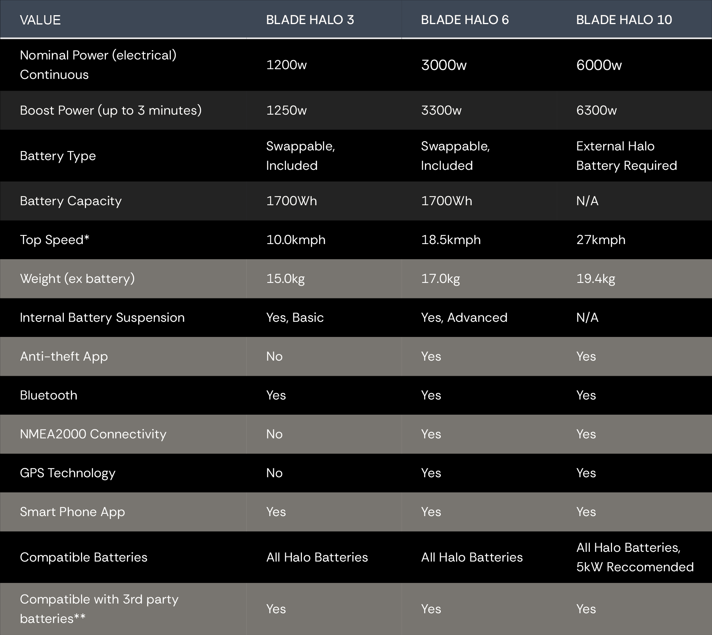Click the Boost Power (up to 3 minutes) label
Screen dimensions: 712x635
point(111,110)
